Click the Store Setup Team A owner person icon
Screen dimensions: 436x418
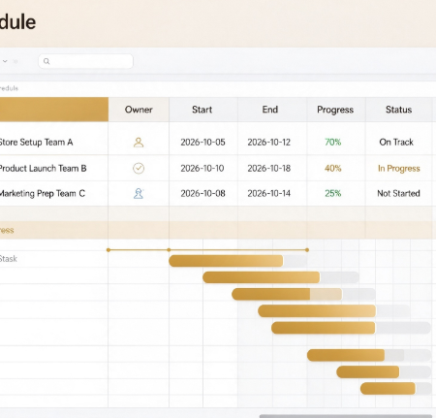[139, 143]
